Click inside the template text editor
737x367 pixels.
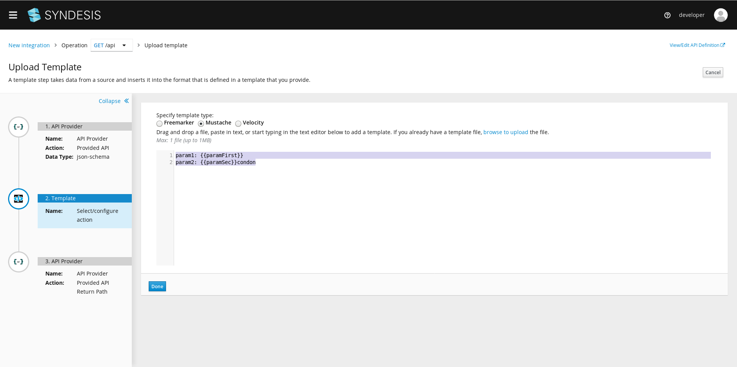[x=346, y=192]
